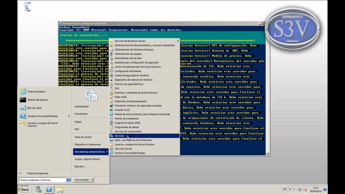
Task: Click the network tray icon
Action: pyautogui.click(x=299, y=189)
